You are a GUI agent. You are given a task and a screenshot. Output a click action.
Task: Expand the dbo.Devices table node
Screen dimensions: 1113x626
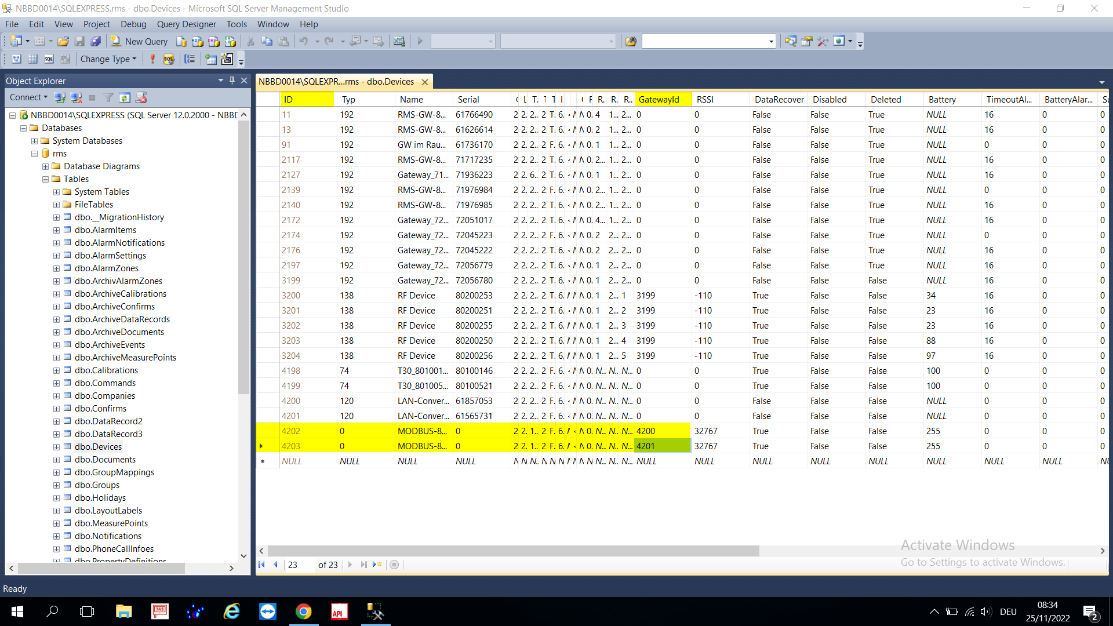pyautogui.click(x=56, y=447)
